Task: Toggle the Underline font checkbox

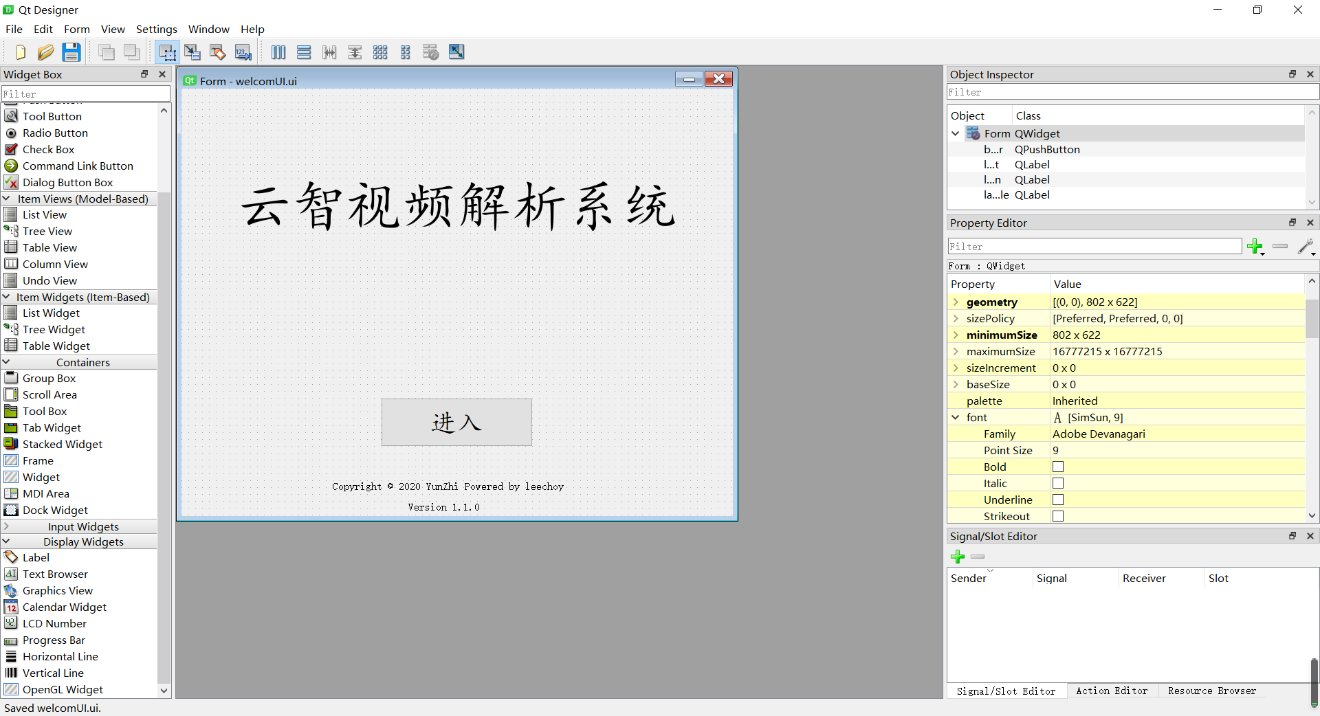Action: 1058,500
